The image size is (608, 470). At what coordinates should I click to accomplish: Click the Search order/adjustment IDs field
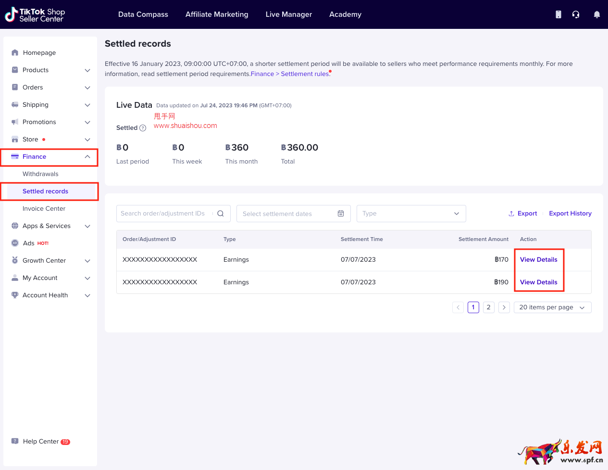163,214
